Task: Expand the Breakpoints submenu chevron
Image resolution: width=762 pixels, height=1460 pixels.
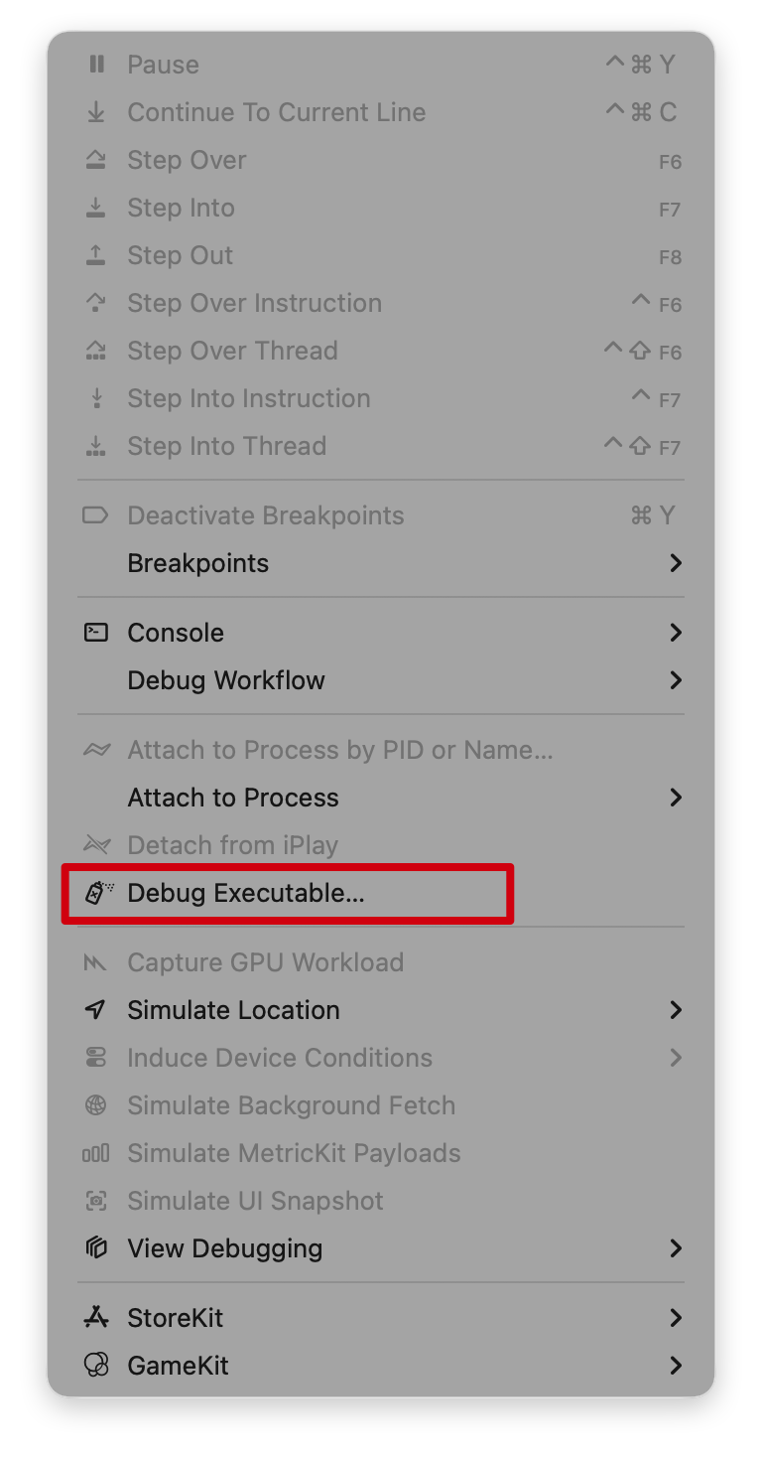Action: (x=676, y=563)
